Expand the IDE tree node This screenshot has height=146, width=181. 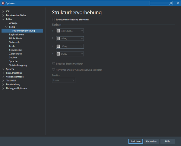pos(3,11)
